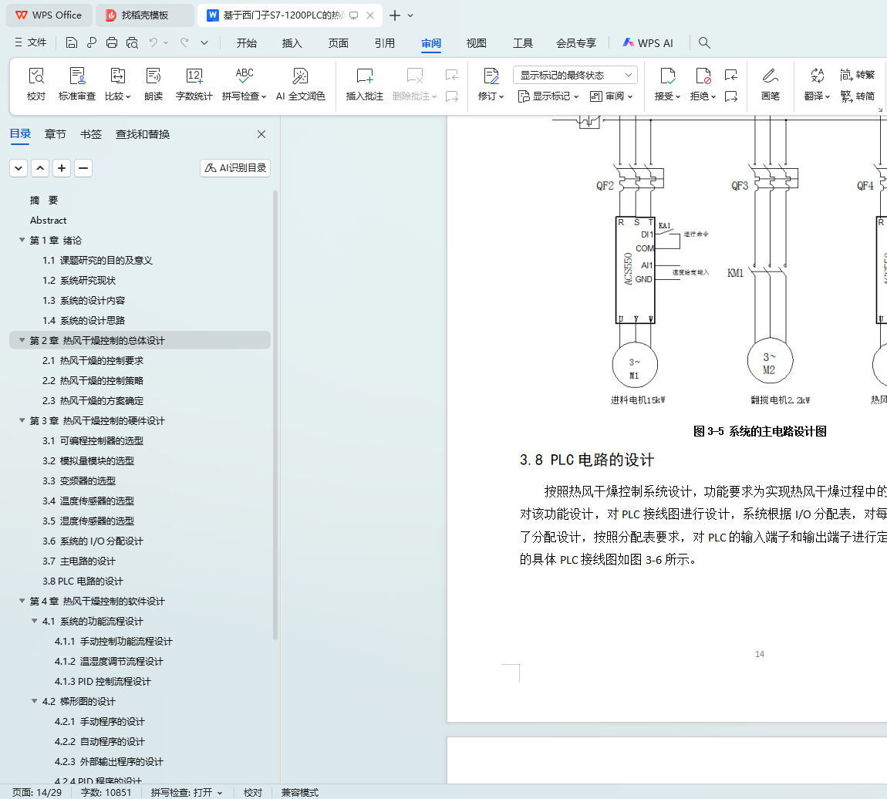Screen dimensions: 887x799
Task: Go to 3.8 PLC 电路的设计 heading
Action: 83,582
